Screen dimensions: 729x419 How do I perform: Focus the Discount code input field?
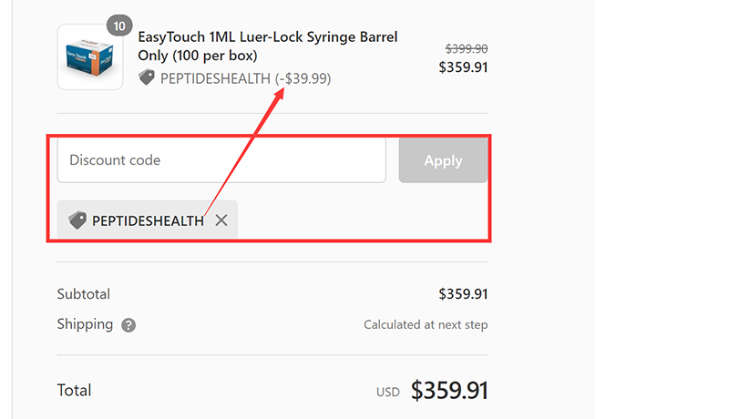[221, 159]
